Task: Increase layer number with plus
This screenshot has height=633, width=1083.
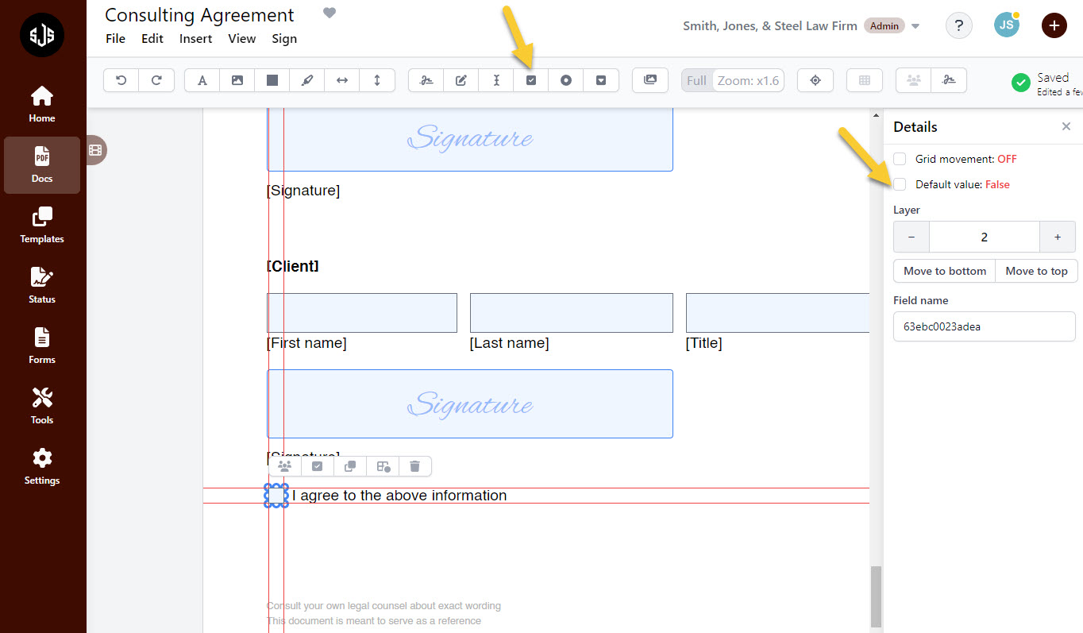Action: [1058, 237]
